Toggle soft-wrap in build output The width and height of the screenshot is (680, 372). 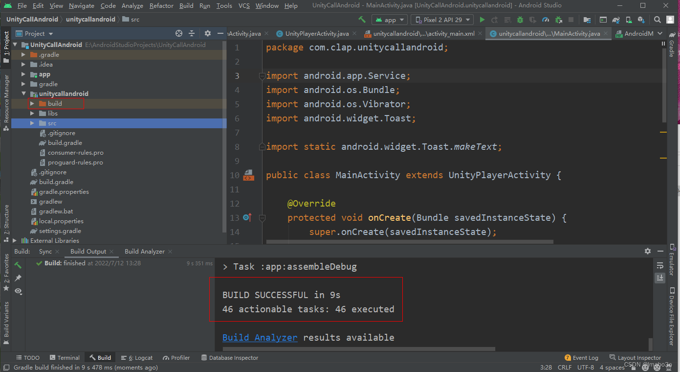tap(660, 266)
